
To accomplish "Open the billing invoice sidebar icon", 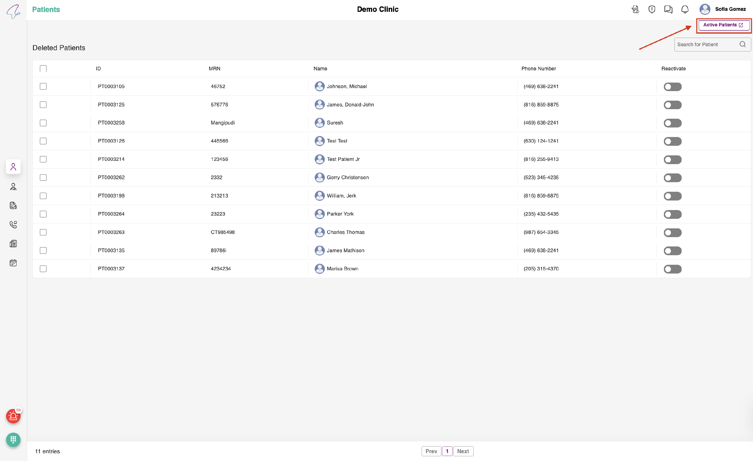I will (x=13, y=206).
